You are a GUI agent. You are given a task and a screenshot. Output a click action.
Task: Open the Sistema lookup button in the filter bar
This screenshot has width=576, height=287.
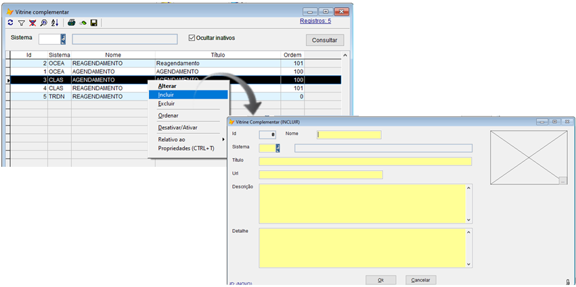coord(64,39)
